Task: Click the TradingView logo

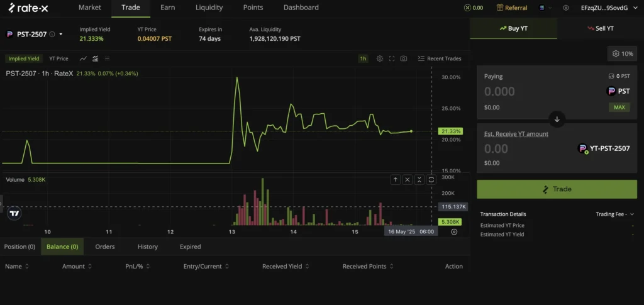Action: (15, 213)
